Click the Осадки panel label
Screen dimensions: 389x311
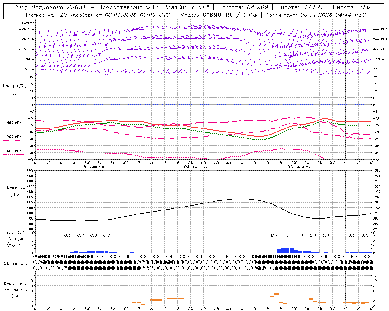pyautogui.click(x=16, y=239)
